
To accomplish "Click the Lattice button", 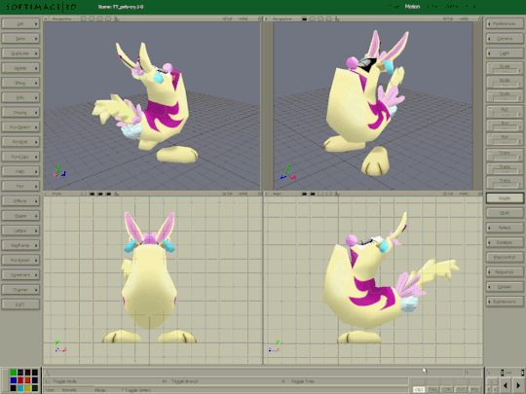I will click(x=20, y=231).
